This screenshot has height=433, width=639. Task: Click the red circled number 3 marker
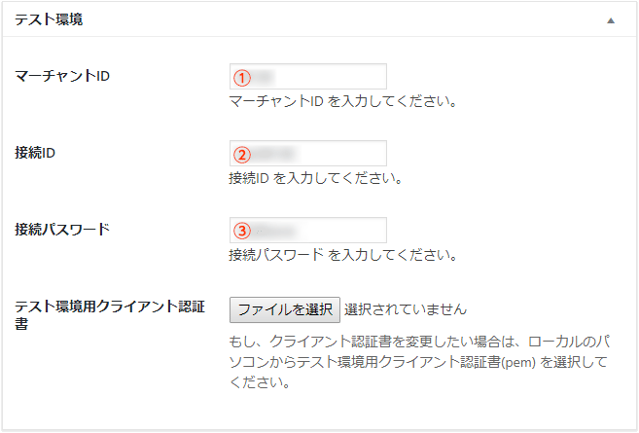click(242, 231)
